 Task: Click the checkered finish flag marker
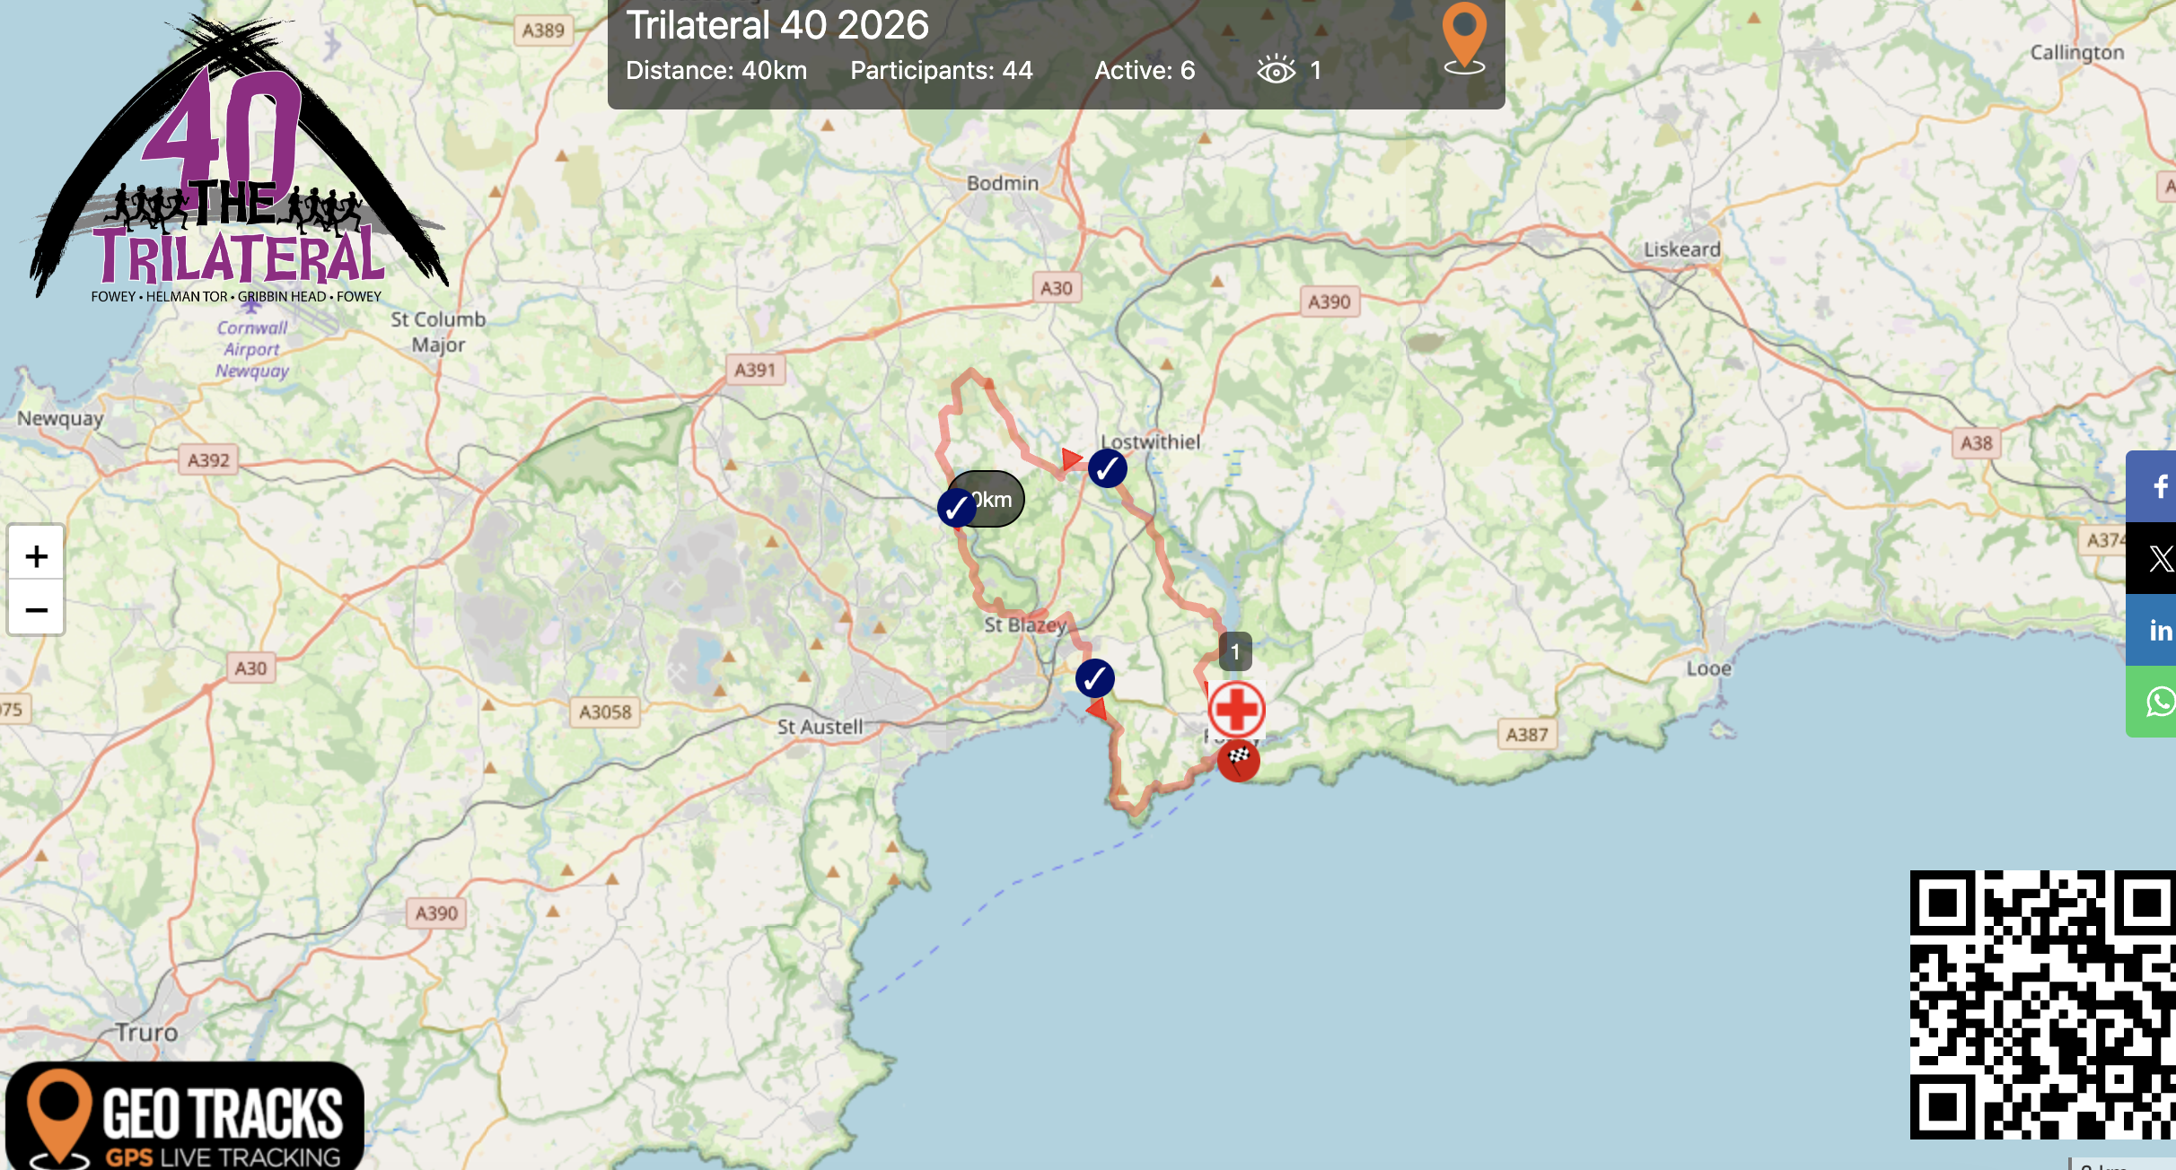pos(1239,761)
